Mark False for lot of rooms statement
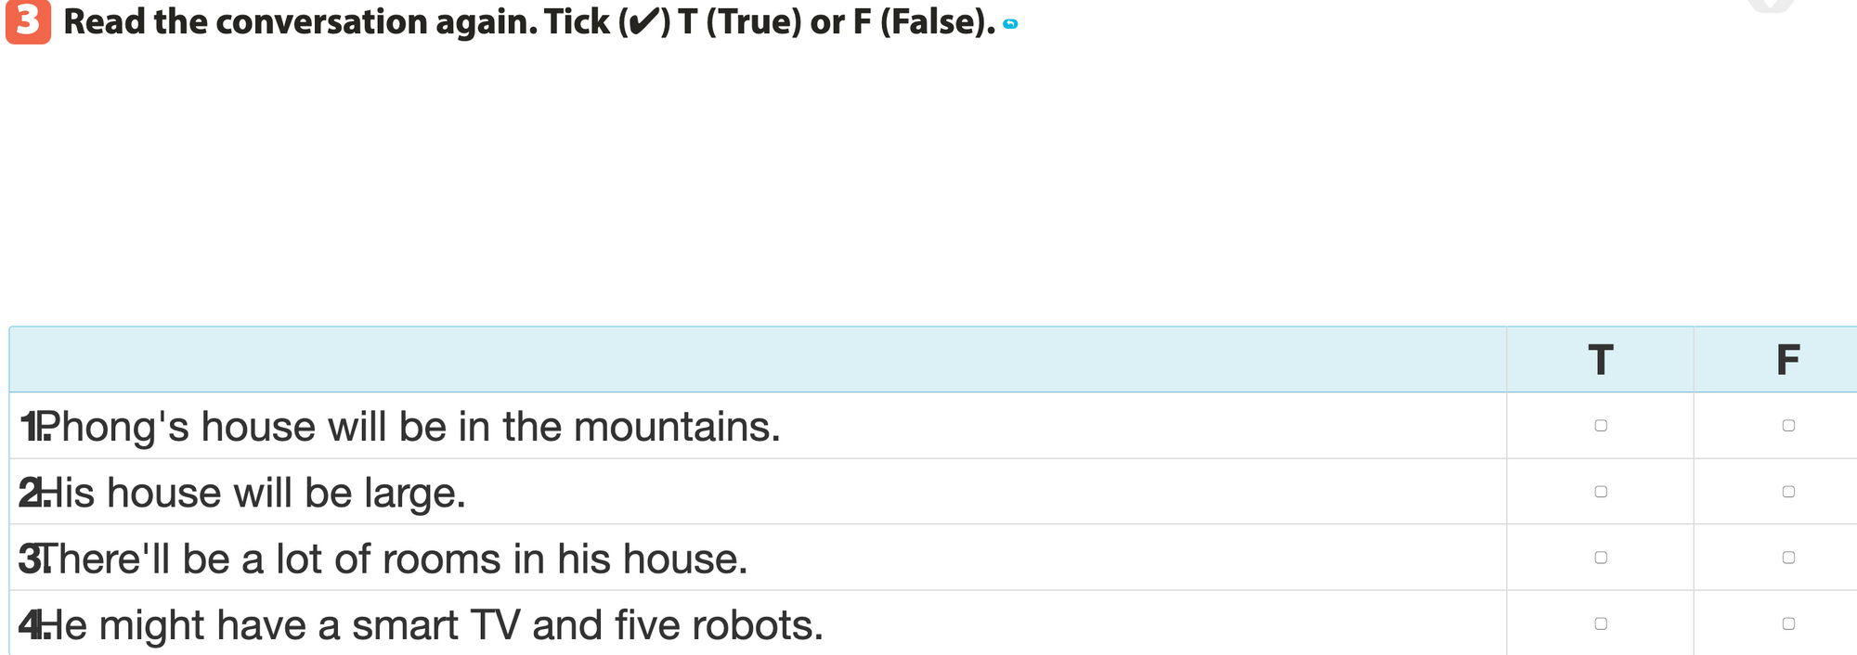 [1788, 558]
